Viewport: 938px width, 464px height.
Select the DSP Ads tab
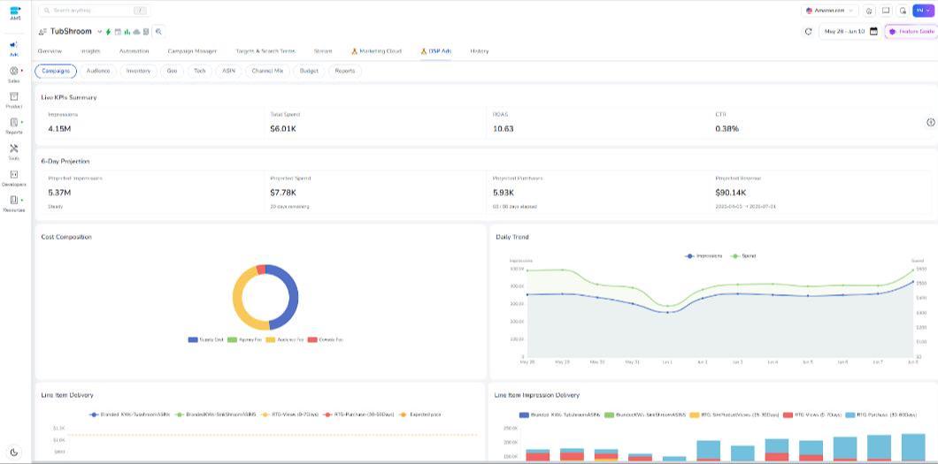point(436,51)
